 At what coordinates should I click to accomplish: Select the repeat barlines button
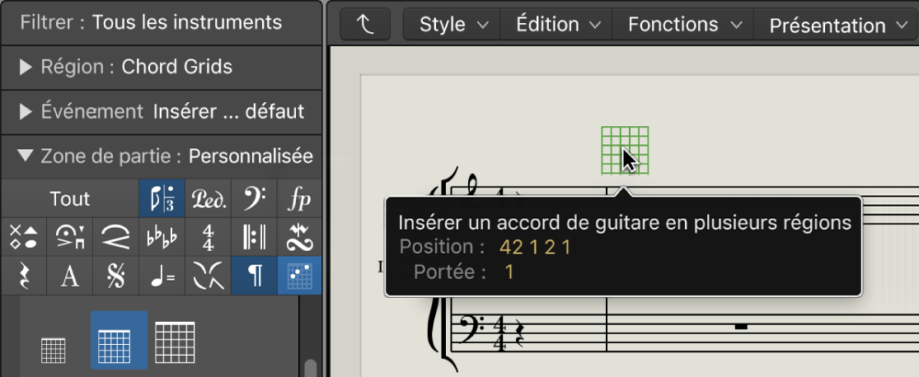tap(255, 237)
